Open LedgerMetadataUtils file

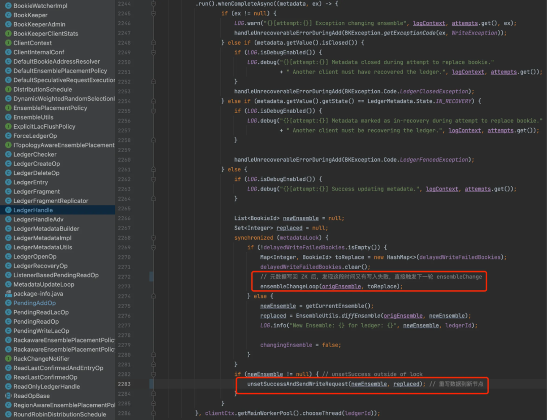pyautogui.click(x=43, y=247)
